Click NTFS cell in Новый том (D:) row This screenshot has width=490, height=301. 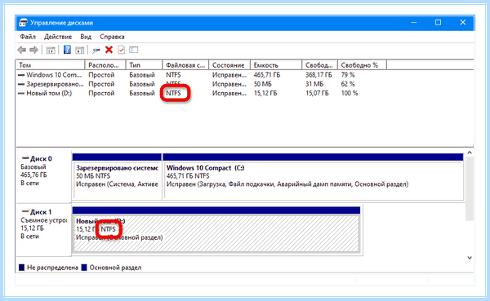pyautogui.click(x=173, y=93)
